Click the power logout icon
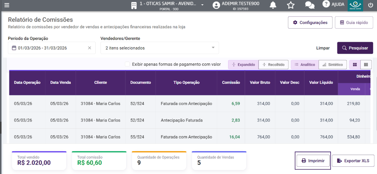377x174 pixels. (370, 5)
